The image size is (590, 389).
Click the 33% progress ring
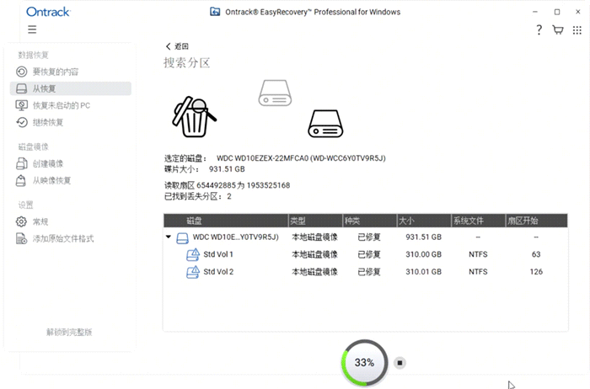pyautogui.click(x=364, y=363)
